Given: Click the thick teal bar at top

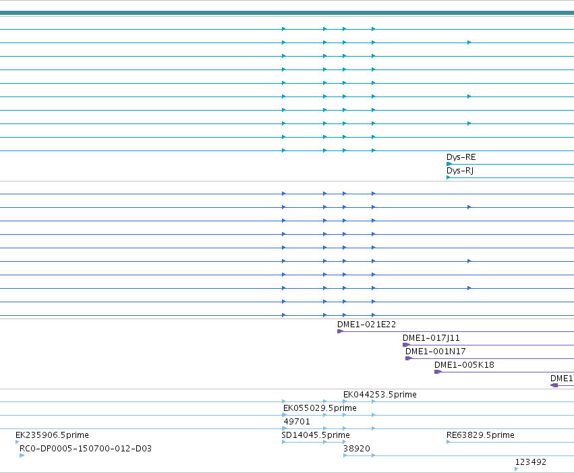Looking at the screenshot, I should [287, 13].
